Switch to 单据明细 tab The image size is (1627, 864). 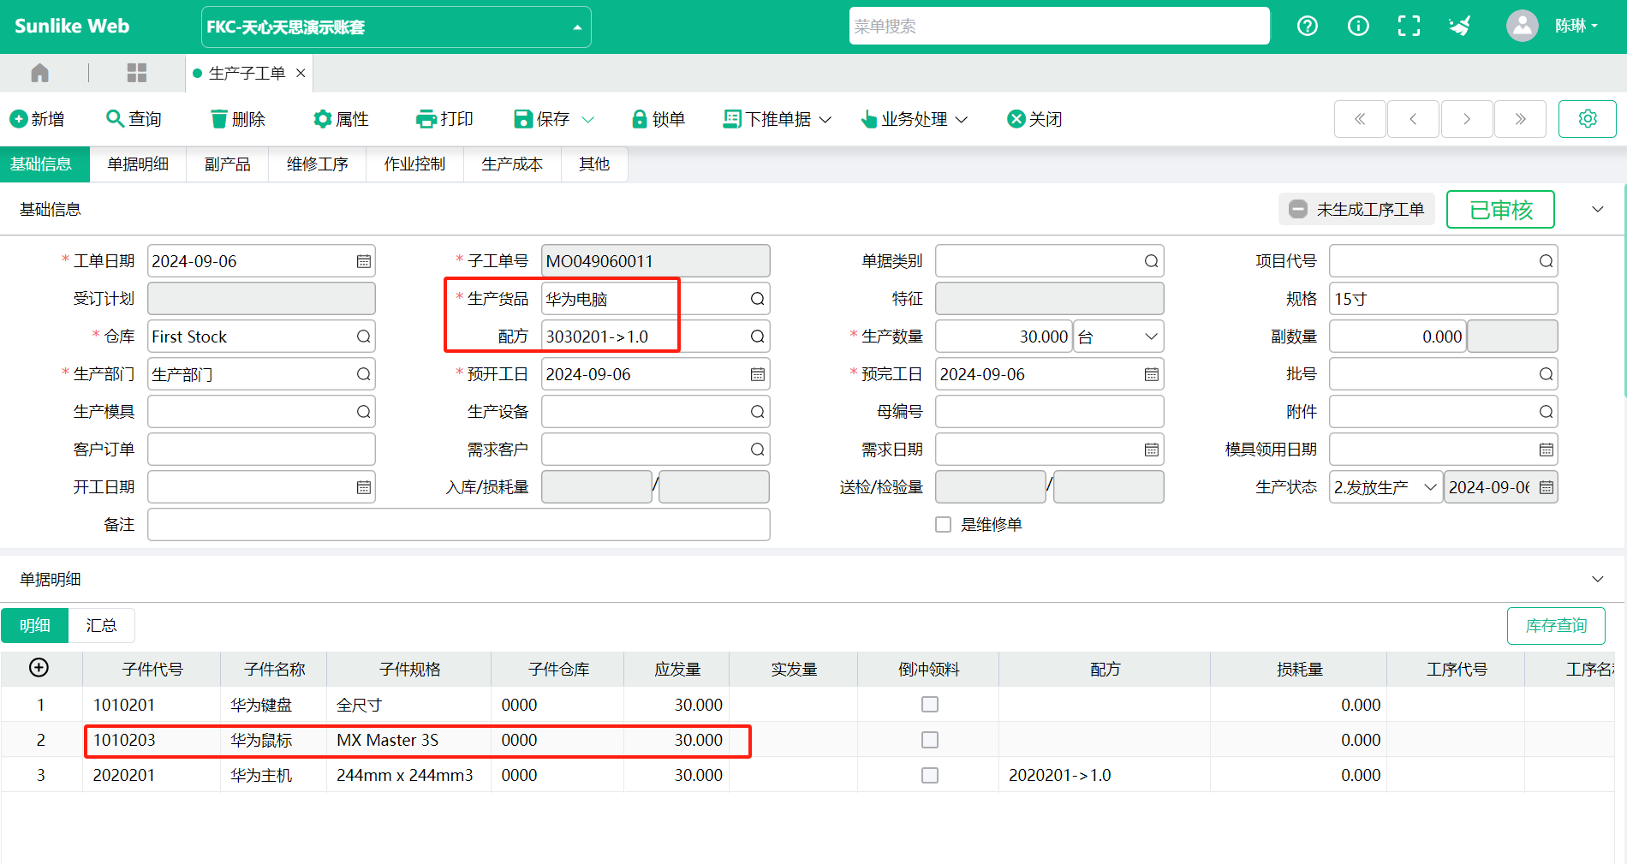(x=138, y=164)
